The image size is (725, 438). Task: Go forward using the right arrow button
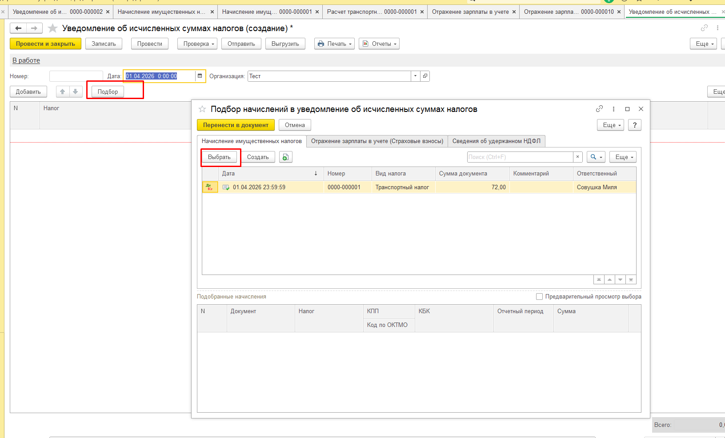(34, 28)
